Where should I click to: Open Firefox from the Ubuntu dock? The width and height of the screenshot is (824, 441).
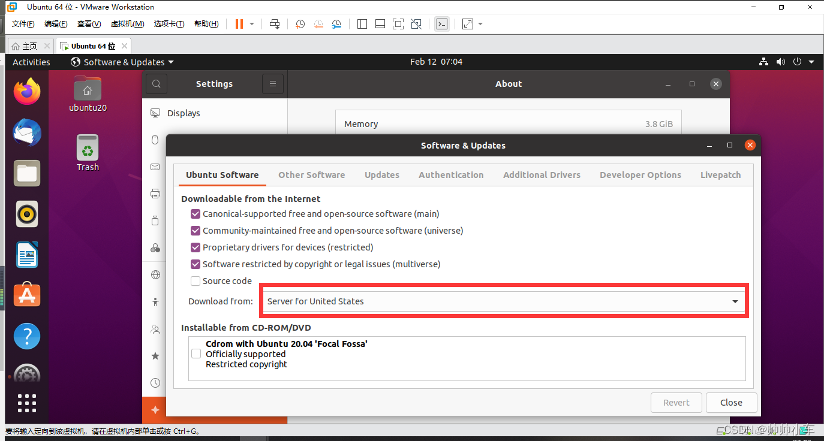coord(27,92)
